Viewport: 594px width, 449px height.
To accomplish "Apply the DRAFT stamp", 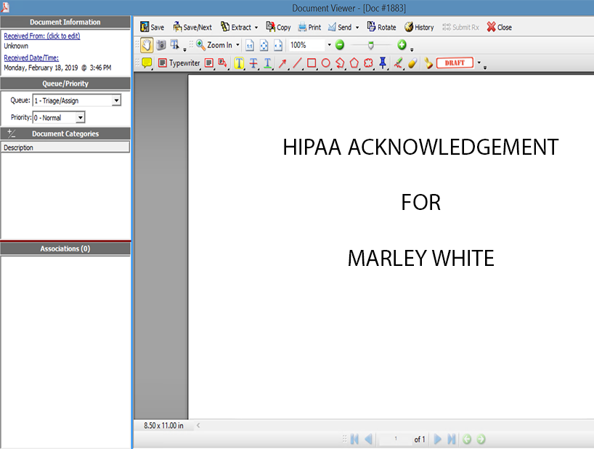I will pos(455,63).
